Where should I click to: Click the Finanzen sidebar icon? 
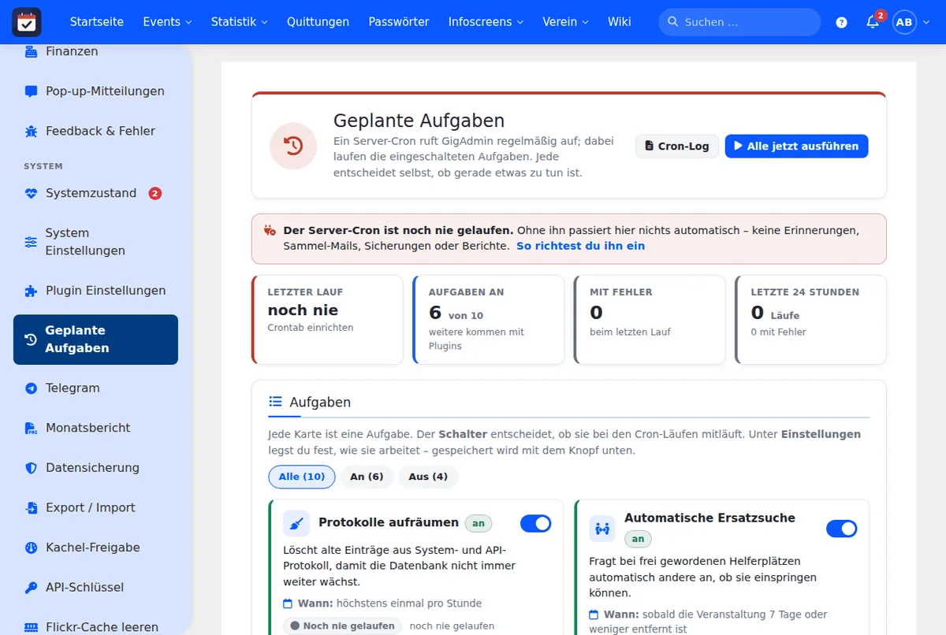point(32,52)
